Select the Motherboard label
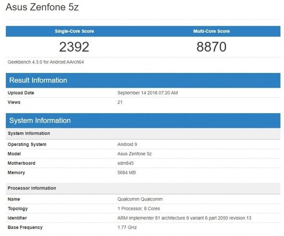This screenshot has width=284, height=236. (x=21, y=163)
